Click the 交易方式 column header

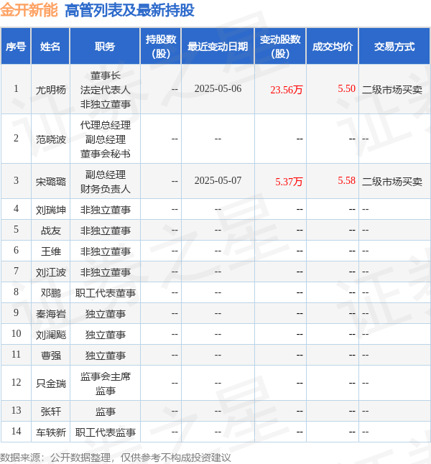click(x=394, y=47)
